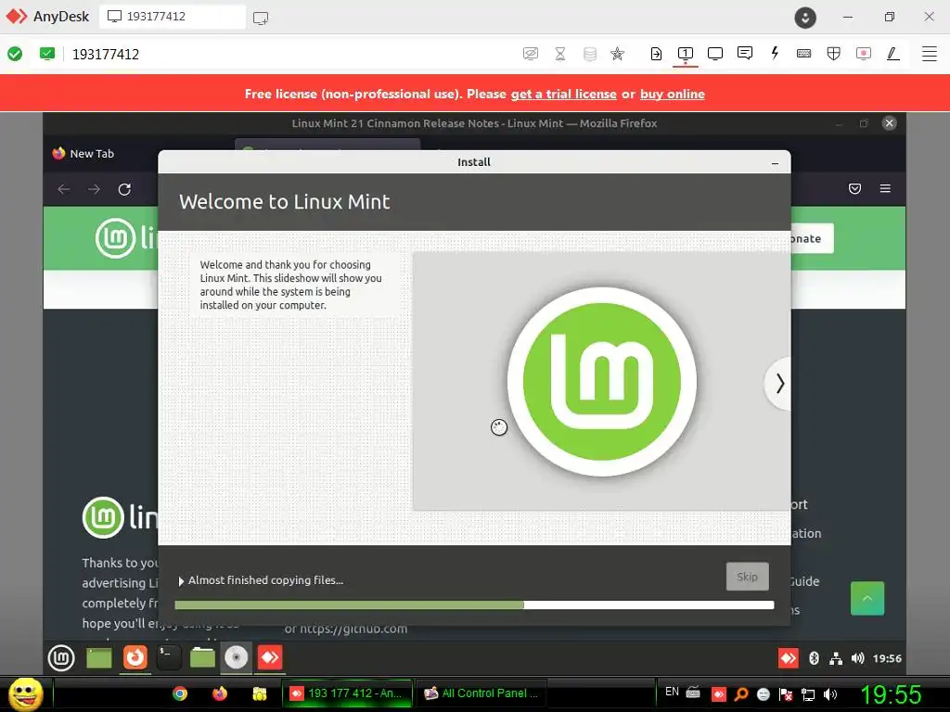Viewport: 950px width, 712px height.
Task: Close the Firefox window
Action: 889,123
